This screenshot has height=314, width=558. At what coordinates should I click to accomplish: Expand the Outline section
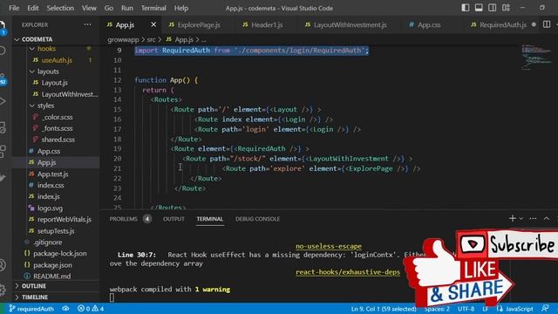(34, 286)
